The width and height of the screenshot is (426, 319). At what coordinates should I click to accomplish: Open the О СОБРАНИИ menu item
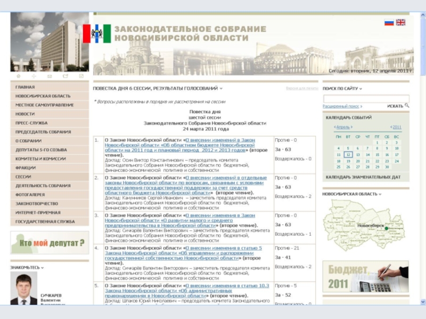[x=50, y=141]
